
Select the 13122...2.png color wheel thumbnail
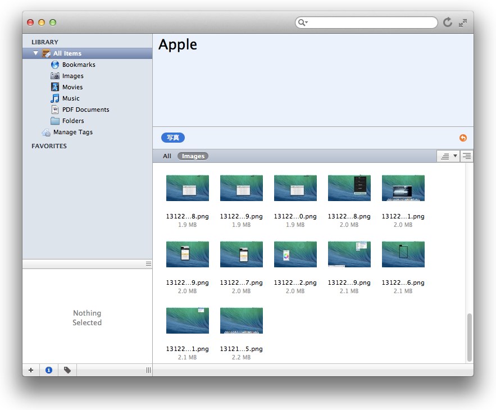click(x=295, y=254)
